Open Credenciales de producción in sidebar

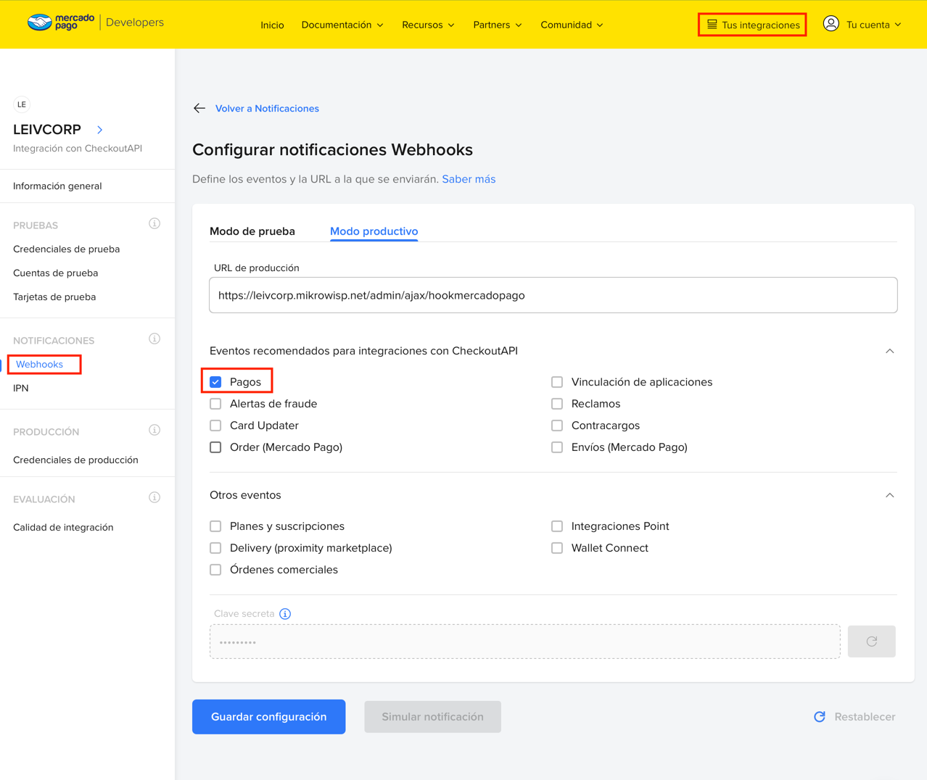coord(75,460)
